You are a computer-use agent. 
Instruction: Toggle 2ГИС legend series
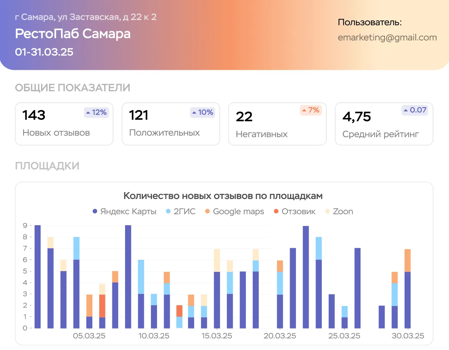(x=181, y=211)
